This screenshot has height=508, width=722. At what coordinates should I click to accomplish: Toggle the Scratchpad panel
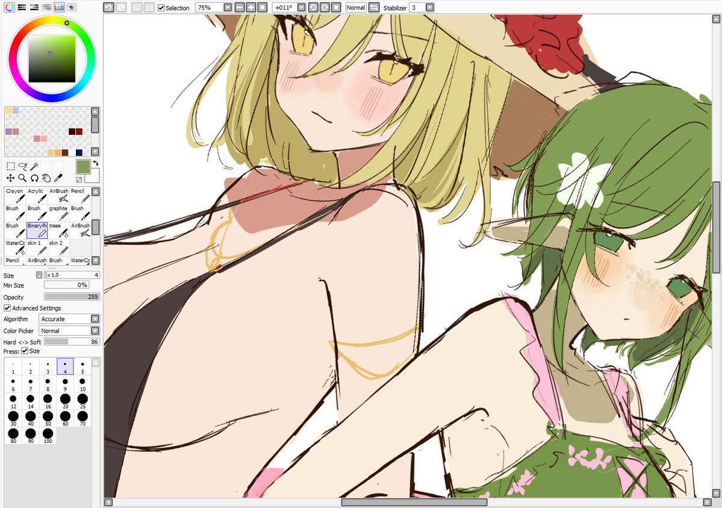(72, 7)
